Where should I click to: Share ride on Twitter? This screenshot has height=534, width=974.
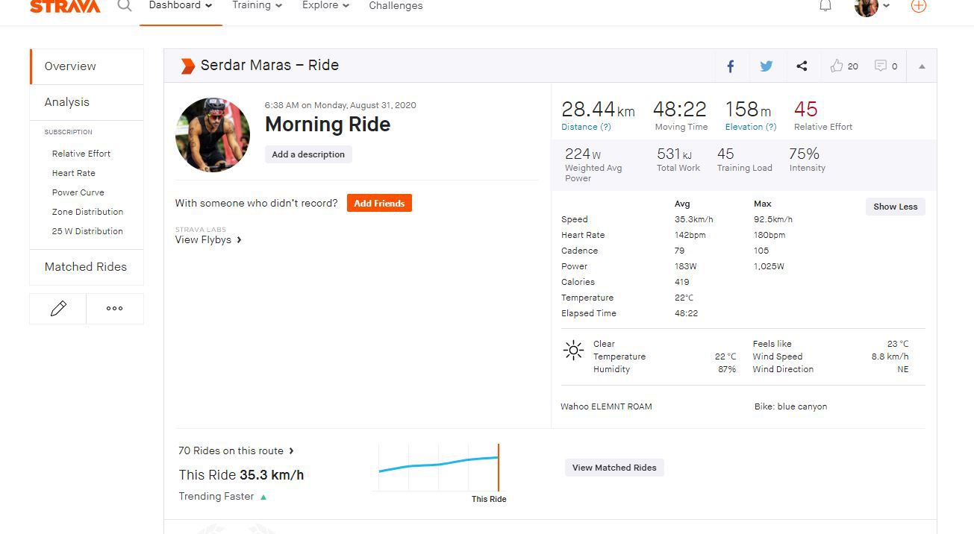click(766, 66)
